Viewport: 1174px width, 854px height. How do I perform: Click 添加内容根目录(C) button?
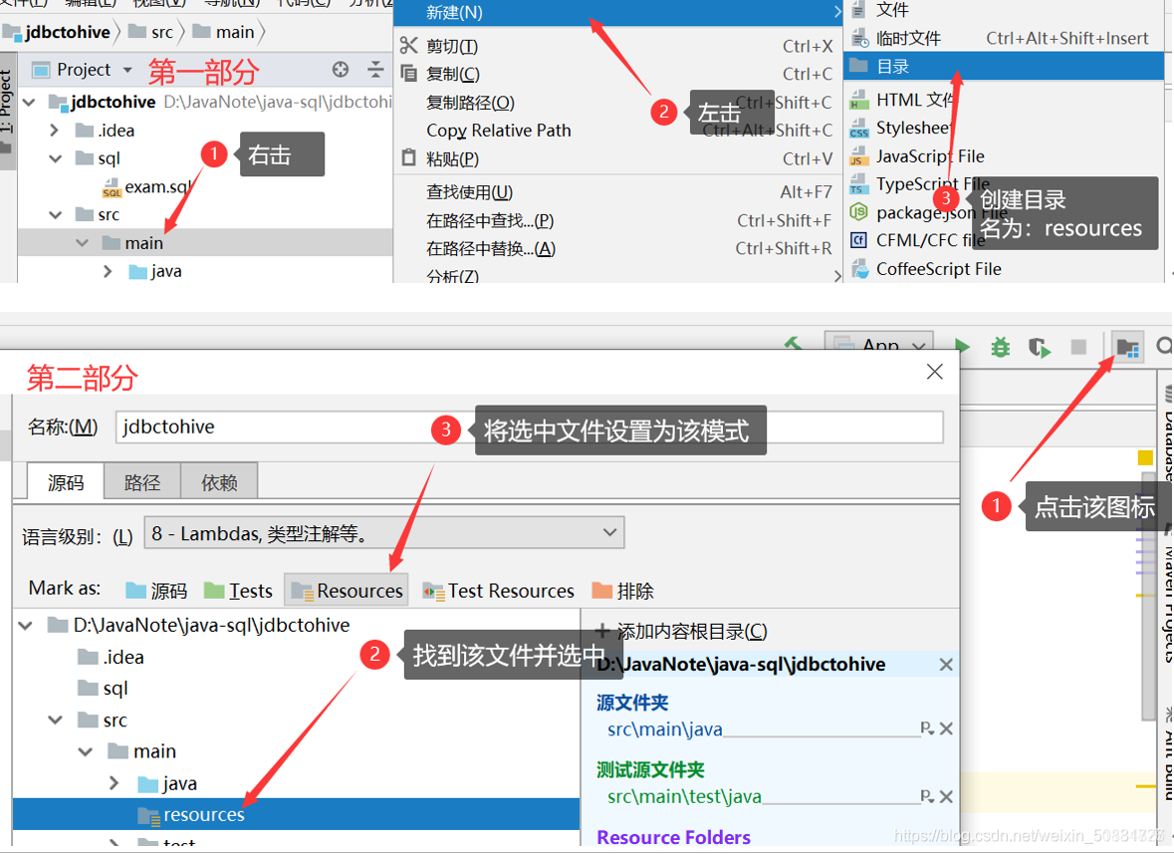pos(681,632)
